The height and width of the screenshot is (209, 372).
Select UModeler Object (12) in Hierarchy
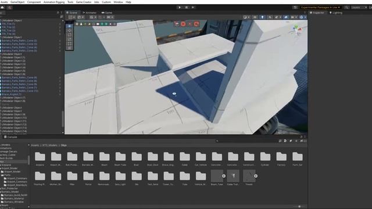click(14, 124)
